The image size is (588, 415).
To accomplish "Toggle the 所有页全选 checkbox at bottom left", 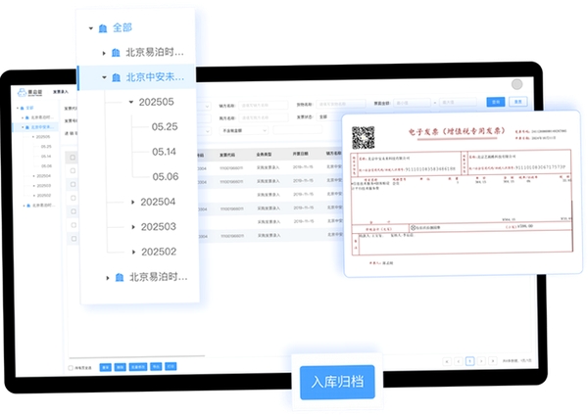I will tap(71, 368).
